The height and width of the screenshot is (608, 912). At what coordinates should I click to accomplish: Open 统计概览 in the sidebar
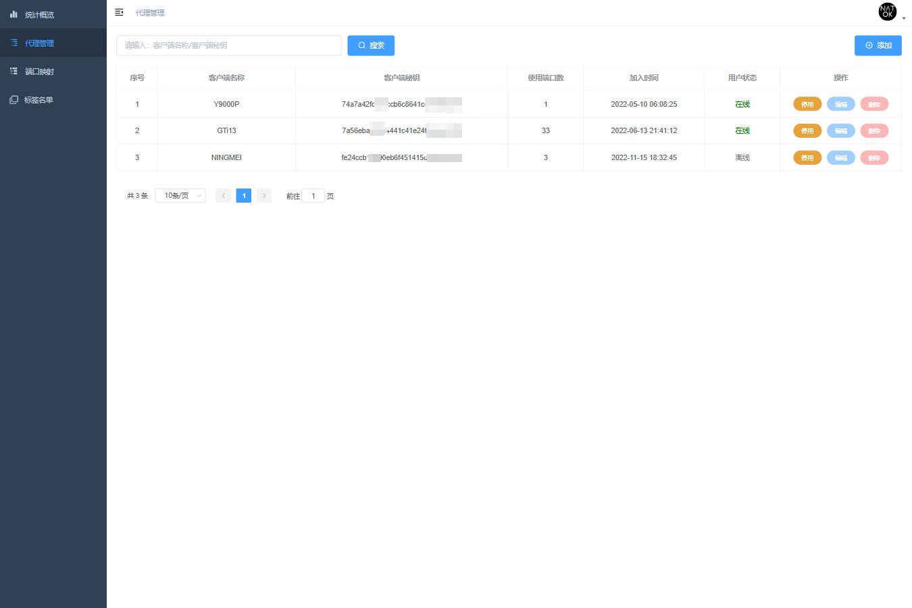pos(53,14)
